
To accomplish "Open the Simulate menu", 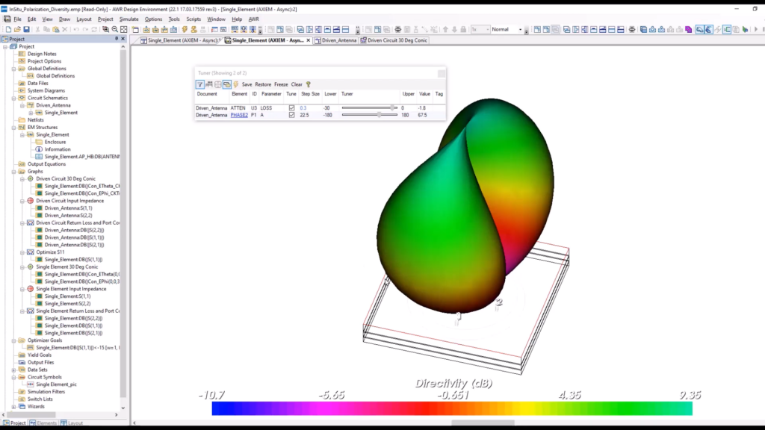I will (128, 19).
